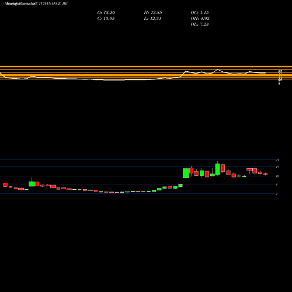
Task: Click the tallest green candle reaching near 21
Action: pyautogui.click(x=218, y=169)
